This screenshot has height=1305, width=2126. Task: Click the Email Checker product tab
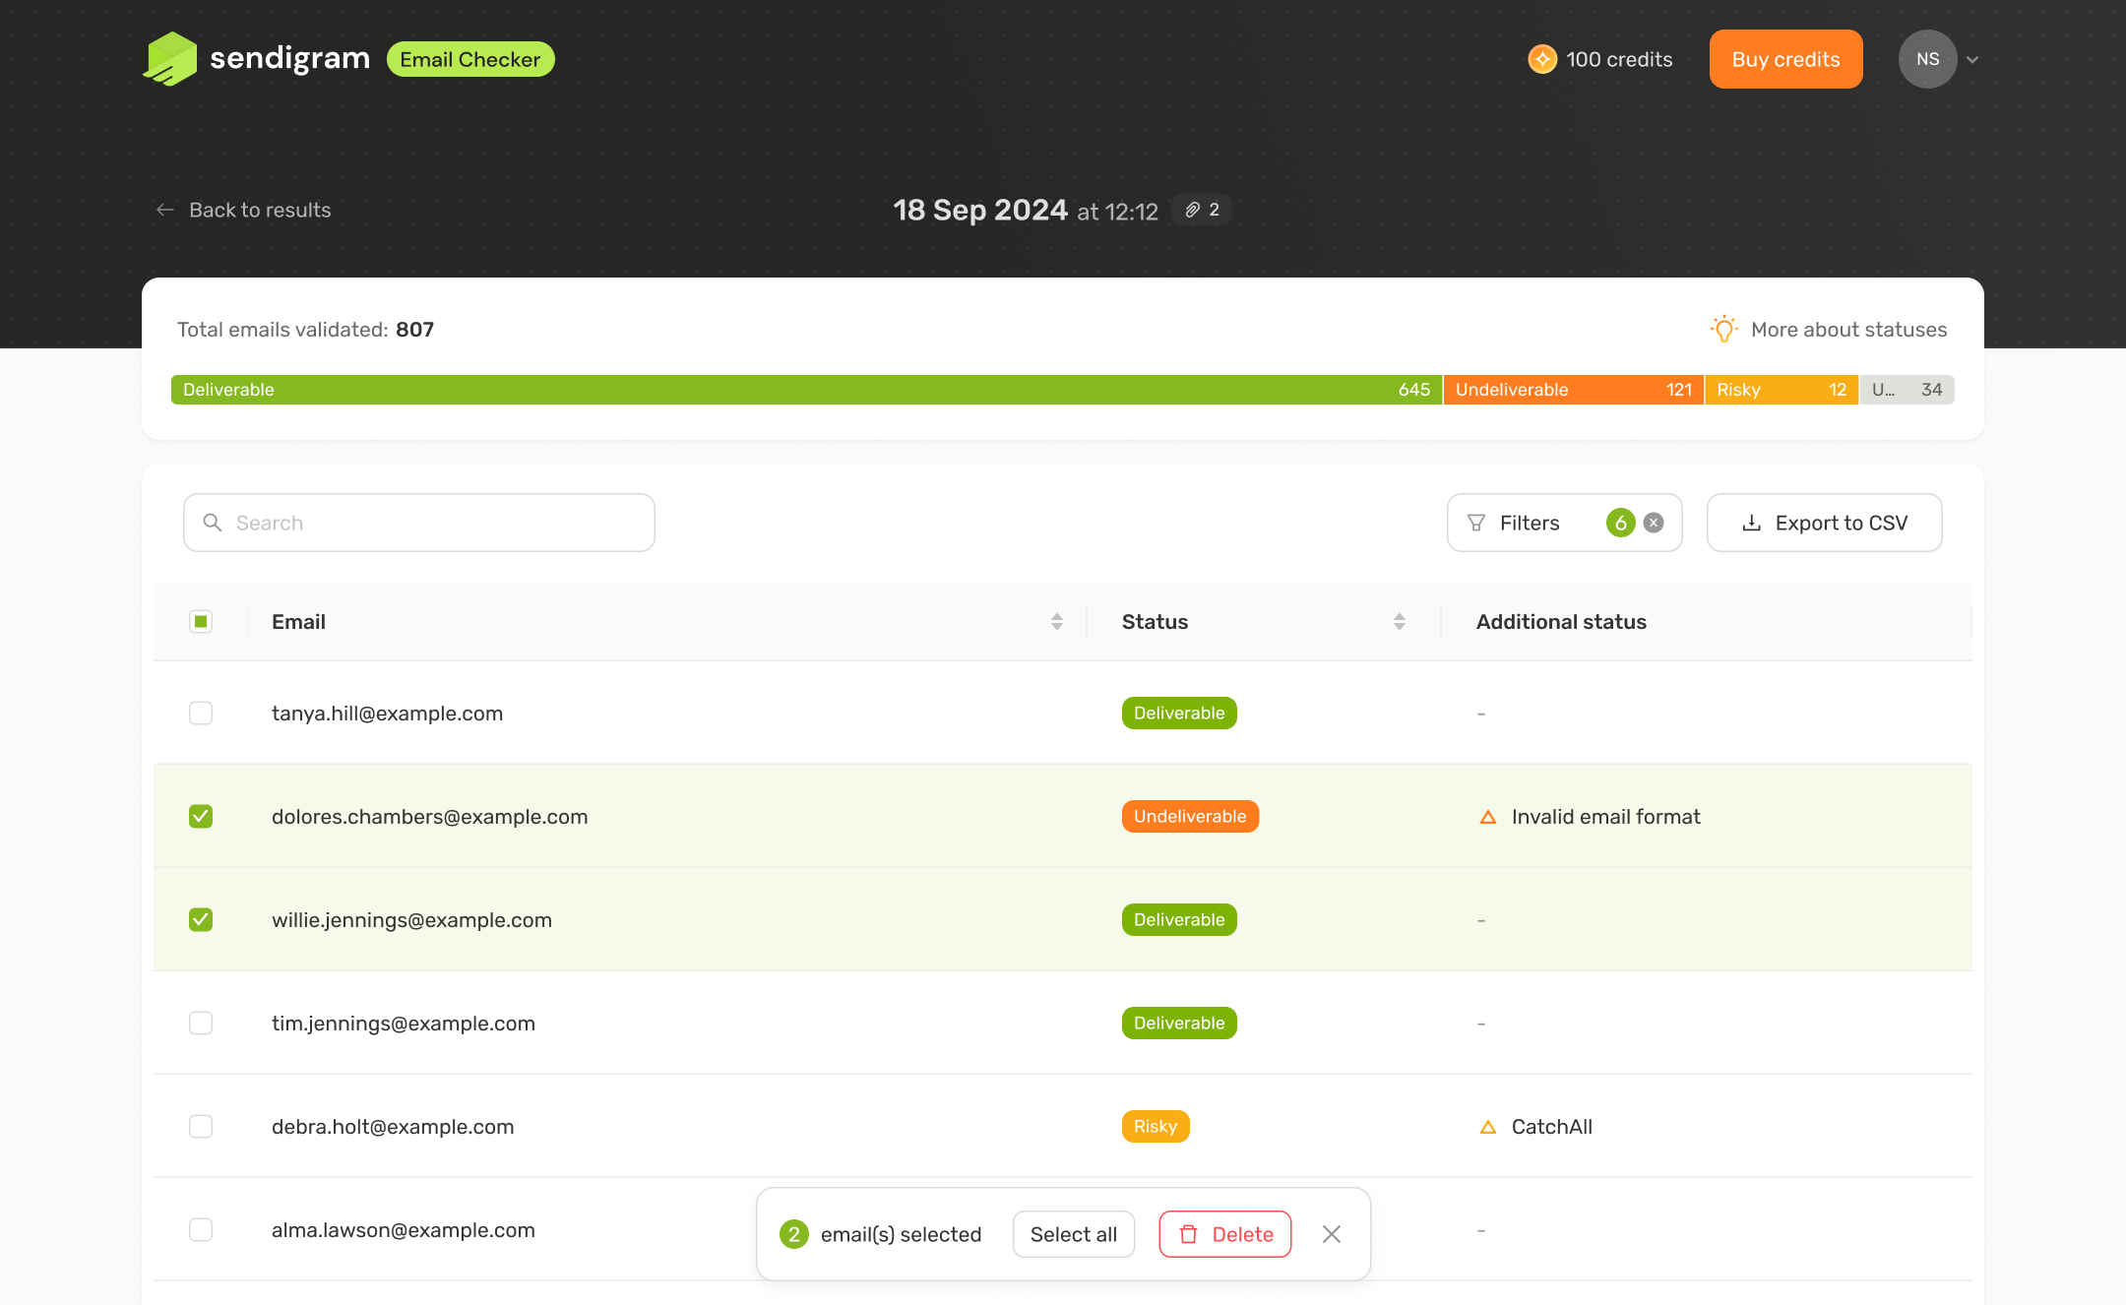tap(470, 59)
